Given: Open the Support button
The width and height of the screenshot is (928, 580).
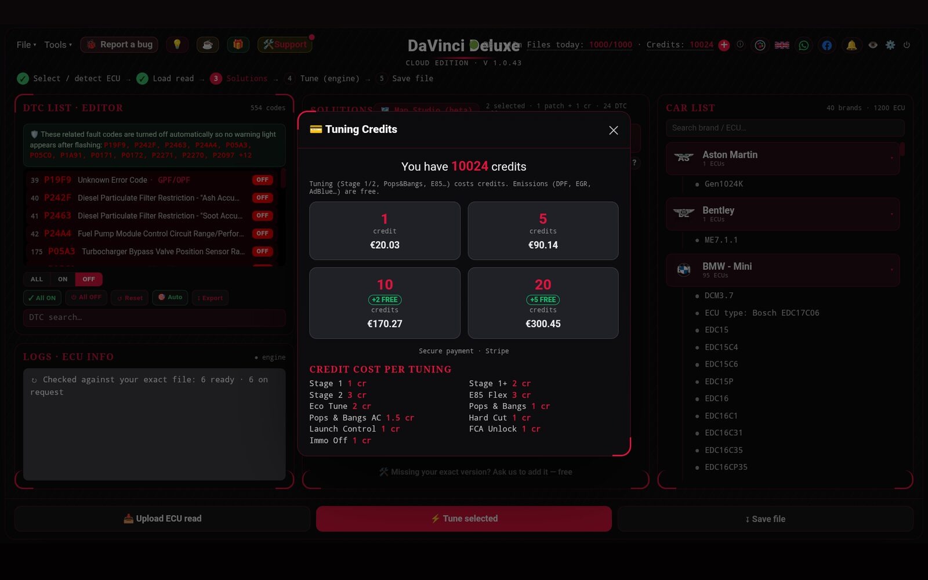Looking at the screenshot, I should click(285, 45).
